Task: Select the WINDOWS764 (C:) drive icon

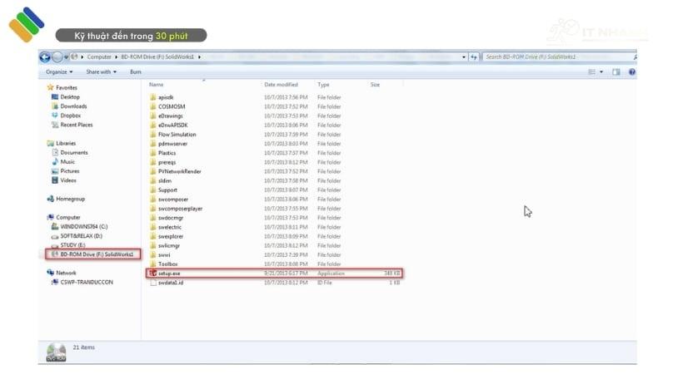Action: click(55, 226)
